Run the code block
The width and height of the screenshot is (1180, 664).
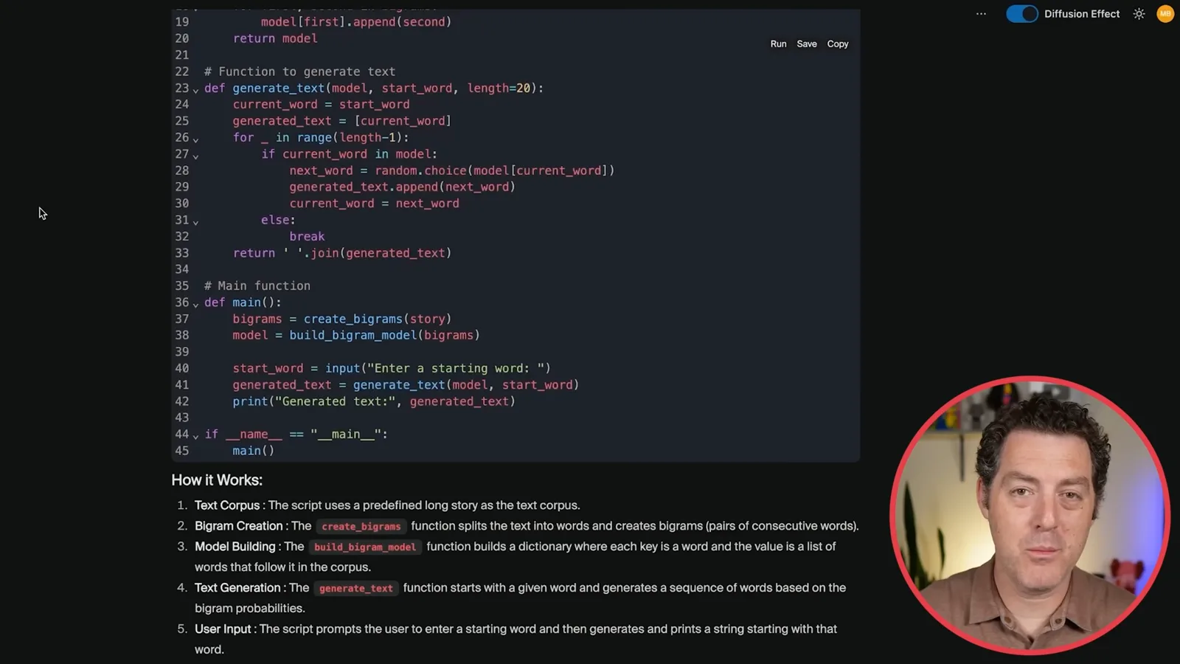pyautogui.click(x=778, y=44)
